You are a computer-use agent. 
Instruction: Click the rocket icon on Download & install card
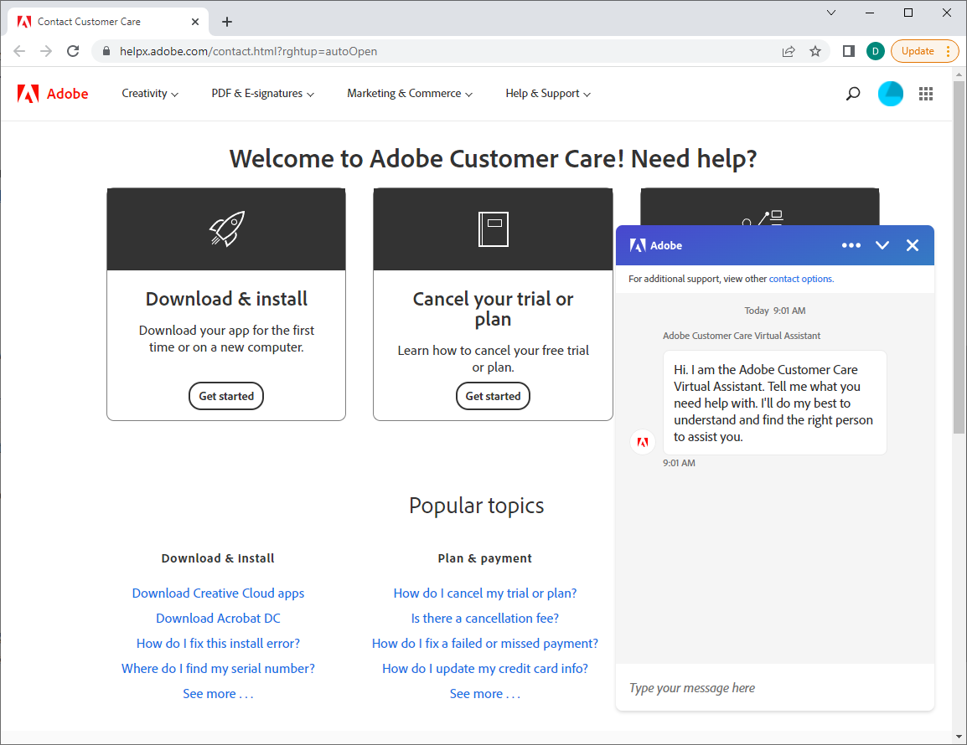(x=225, y=228)
